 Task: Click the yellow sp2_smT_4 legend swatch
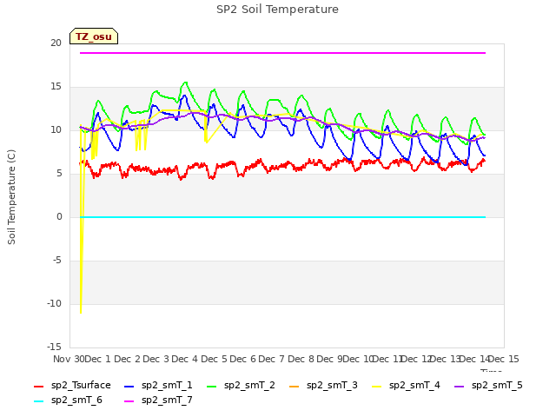[x=376, y=386]
